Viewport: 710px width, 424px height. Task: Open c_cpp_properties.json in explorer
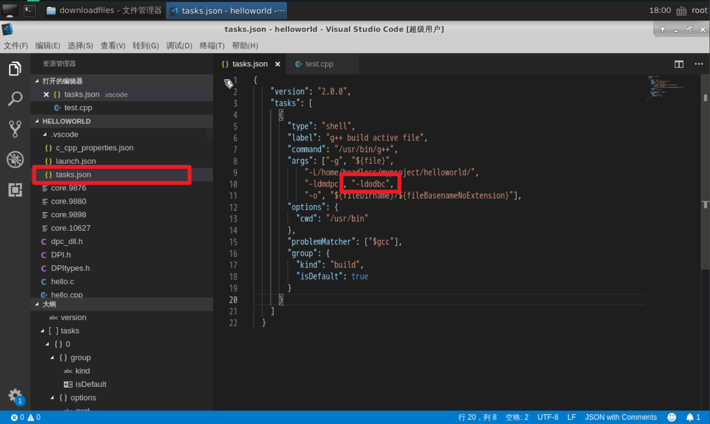[122, 148]
